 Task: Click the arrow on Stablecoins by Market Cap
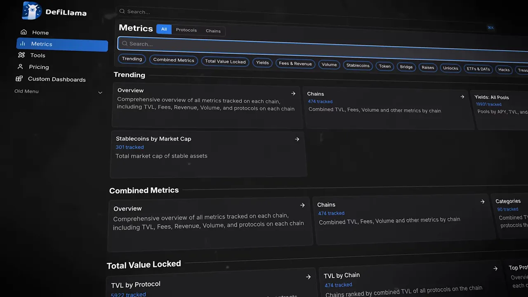coord(297,139)
